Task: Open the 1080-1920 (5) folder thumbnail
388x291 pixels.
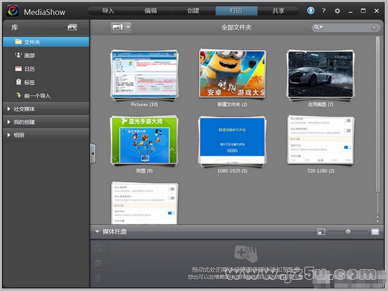Action: (232, 141)
